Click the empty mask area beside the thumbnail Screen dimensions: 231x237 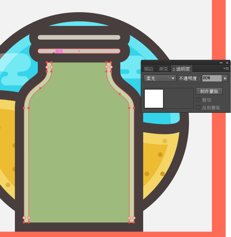click(178, 99)
